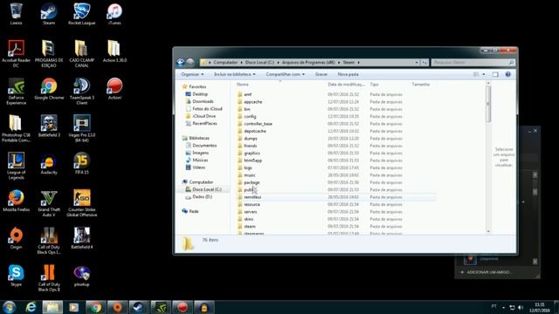Open Counter-Strike Global Offensive desktop icon
Viewport: 559px width, 314px height.
tap(81, 203)
